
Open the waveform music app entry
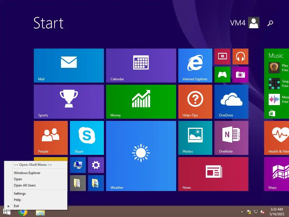[279, 99]
